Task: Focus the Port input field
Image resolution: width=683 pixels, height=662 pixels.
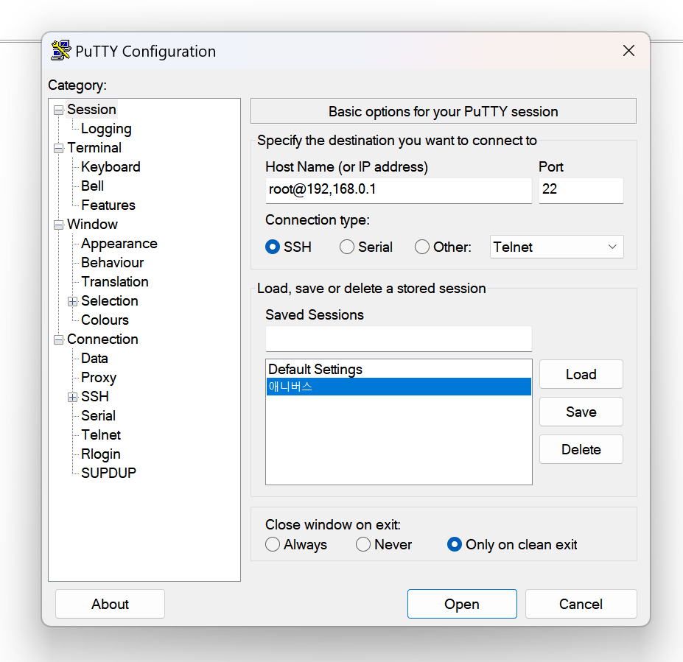Action: 581,190
